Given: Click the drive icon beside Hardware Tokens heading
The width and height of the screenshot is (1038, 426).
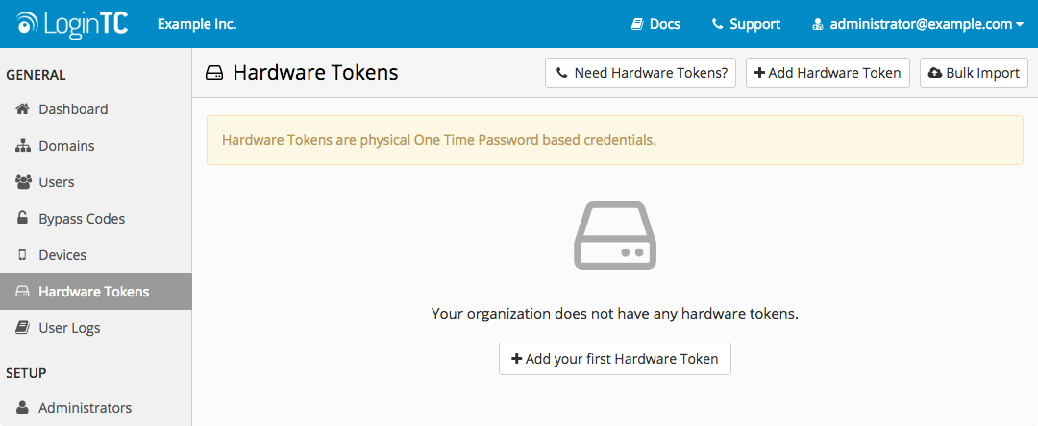Looking at the screenshot, I should coord(214,73).
